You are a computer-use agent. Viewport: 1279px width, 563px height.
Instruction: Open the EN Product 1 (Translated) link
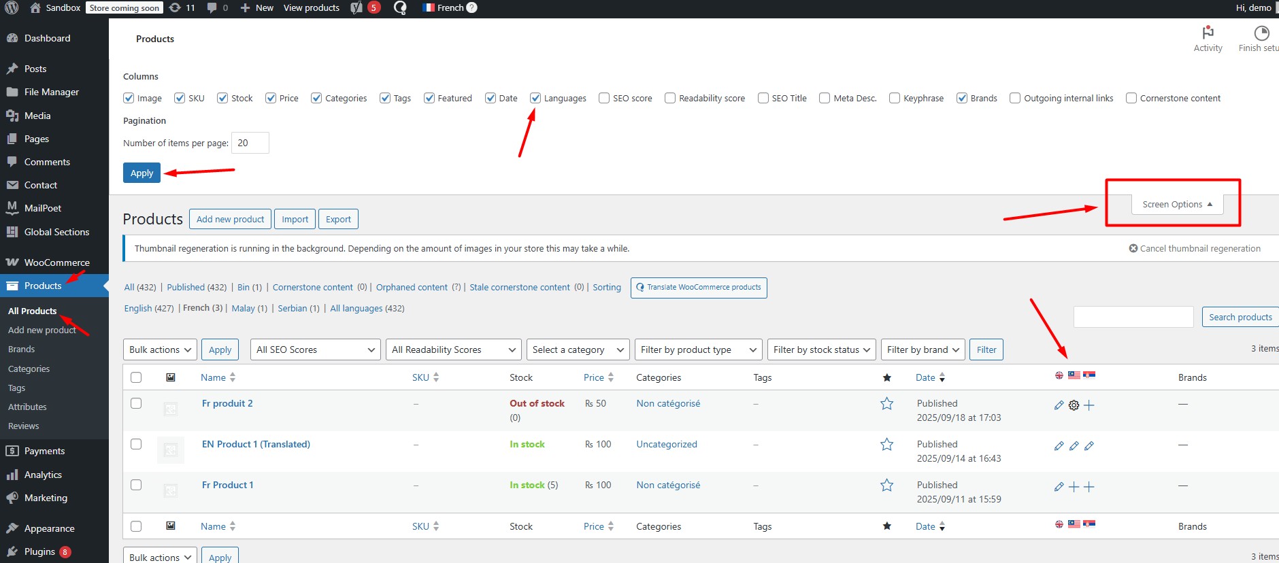pos(256,444)
